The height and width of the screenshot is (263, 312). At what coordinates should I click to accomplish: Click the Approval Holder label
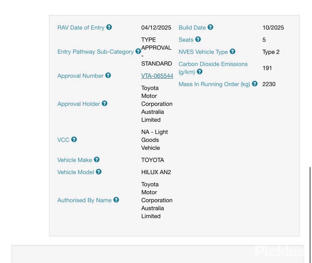78,104
